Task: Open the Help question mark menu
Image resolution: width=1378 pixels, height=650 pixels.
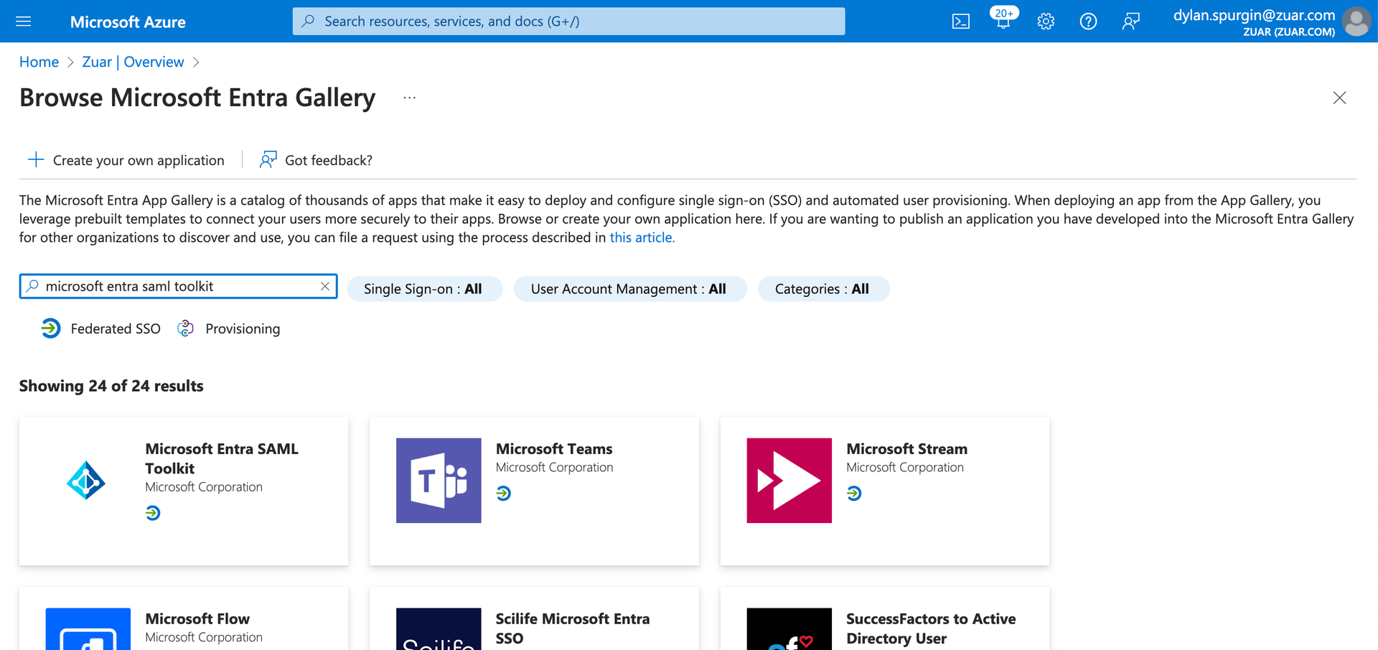Action: [1088, 22]
